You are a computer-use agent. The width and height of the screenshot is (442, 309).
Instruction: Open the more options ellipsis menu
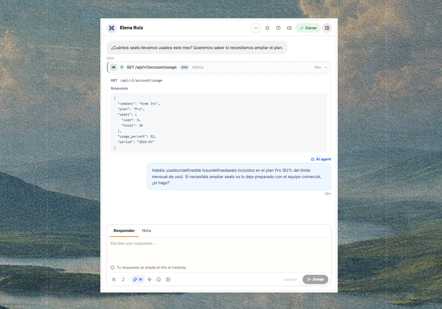click(256, 28)
